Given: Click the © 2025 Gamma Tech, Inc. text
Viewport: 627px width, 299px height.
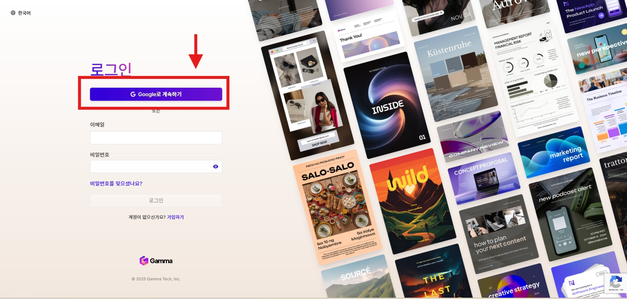Looking at the screenshot, I should coord(156,279).
